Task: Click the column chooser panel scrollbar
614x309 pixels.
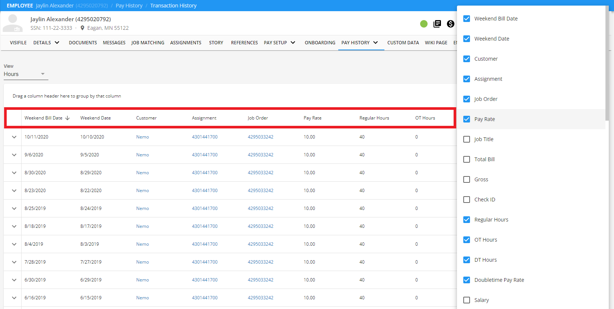Action: click(x=607, y=63)
